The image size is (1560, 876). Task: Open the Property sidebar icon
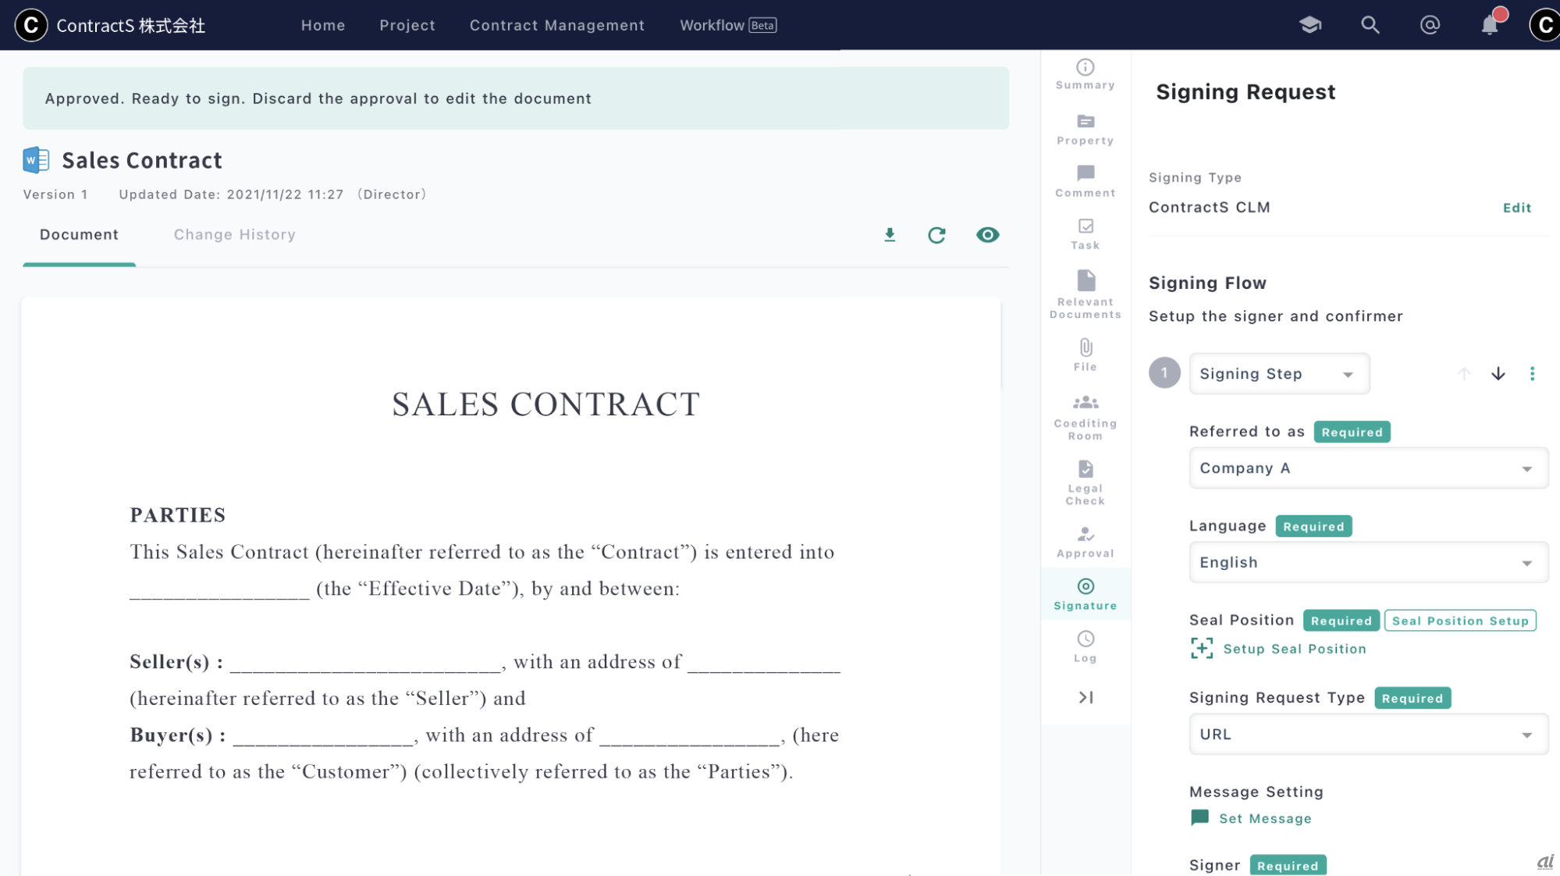tap(1085, 129)
